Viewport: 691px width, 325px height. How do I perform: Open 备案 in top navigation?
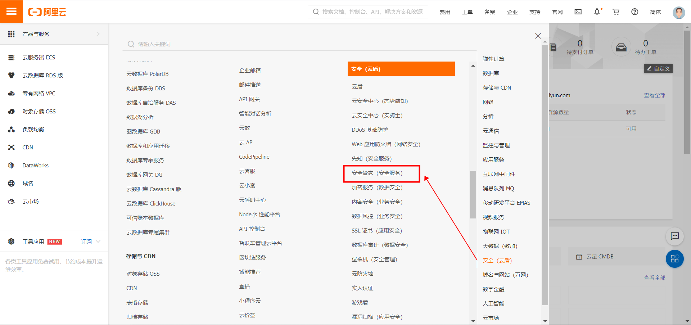click(x=490, y=12)
